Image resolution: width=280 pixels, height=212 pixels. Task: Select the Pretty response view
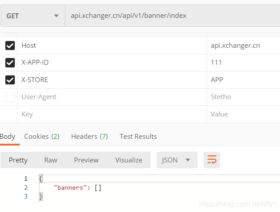tap(18, 160)
